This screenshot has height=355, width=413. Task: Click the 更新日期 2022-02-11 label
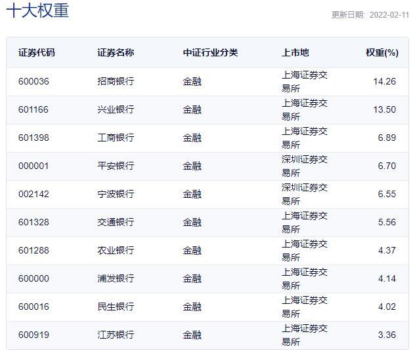pos(370,15)
